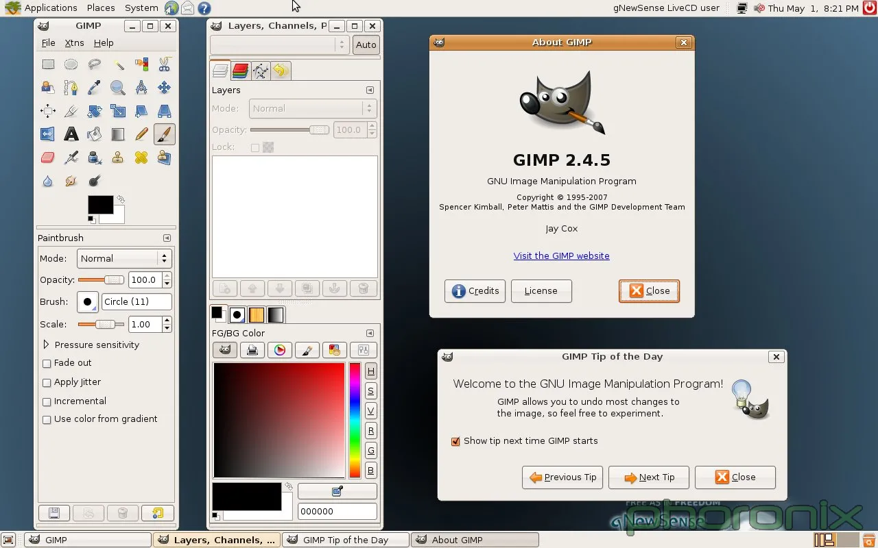Open the Help menu in GIMP toolbox
This screenshot has width=878, height=548.
tap(104, 42)
